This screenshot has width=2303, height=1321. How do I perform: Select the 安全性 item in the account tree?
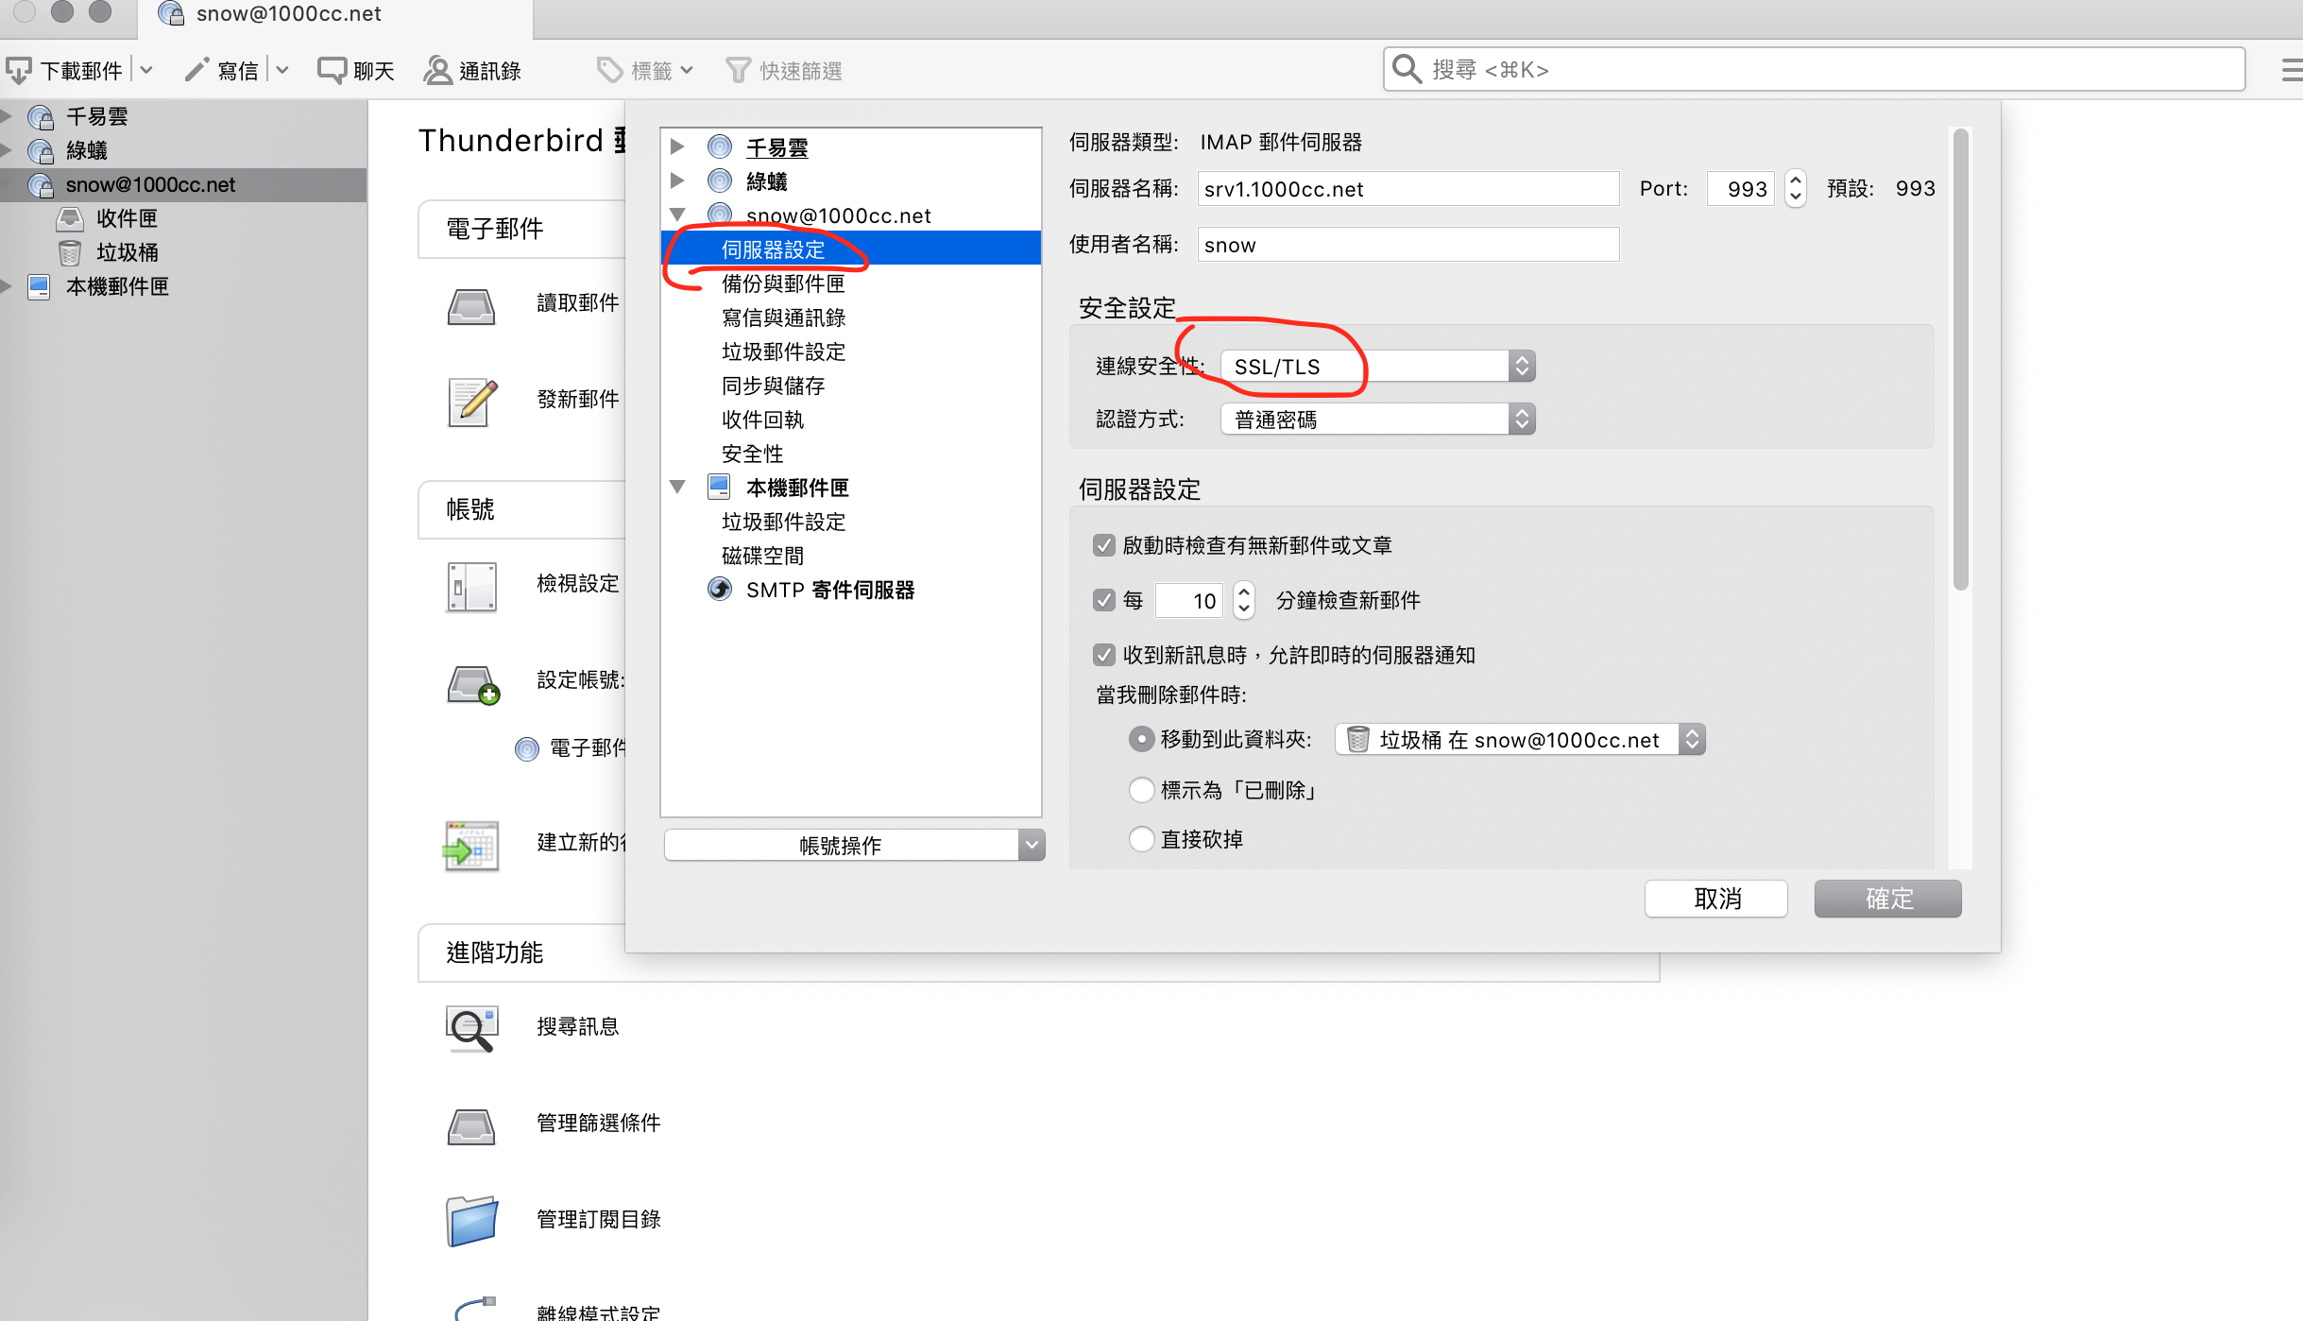(752, 454)
